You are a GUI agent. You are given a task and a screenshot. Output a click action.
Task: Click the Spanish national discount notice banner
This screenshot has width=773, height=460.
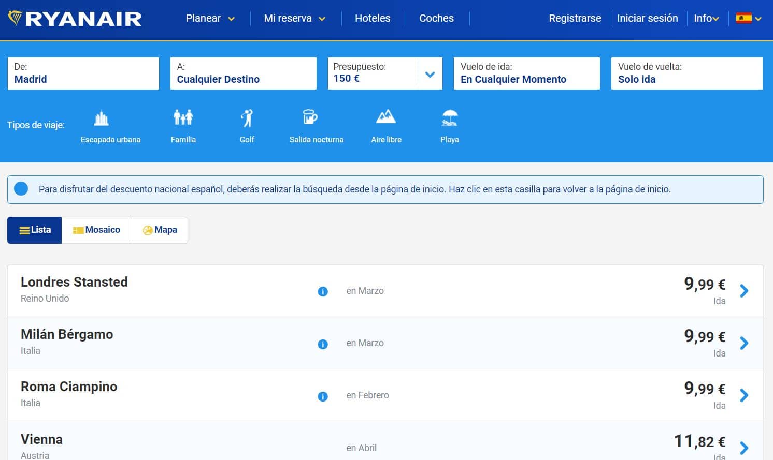coord(385,189)
